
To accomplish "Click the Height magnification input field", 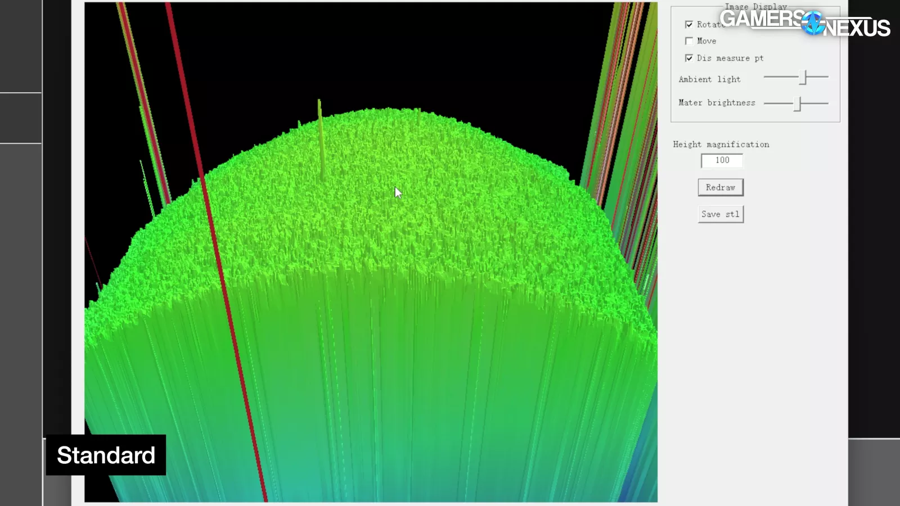I will pyautogui.click(x=722, y=161).
